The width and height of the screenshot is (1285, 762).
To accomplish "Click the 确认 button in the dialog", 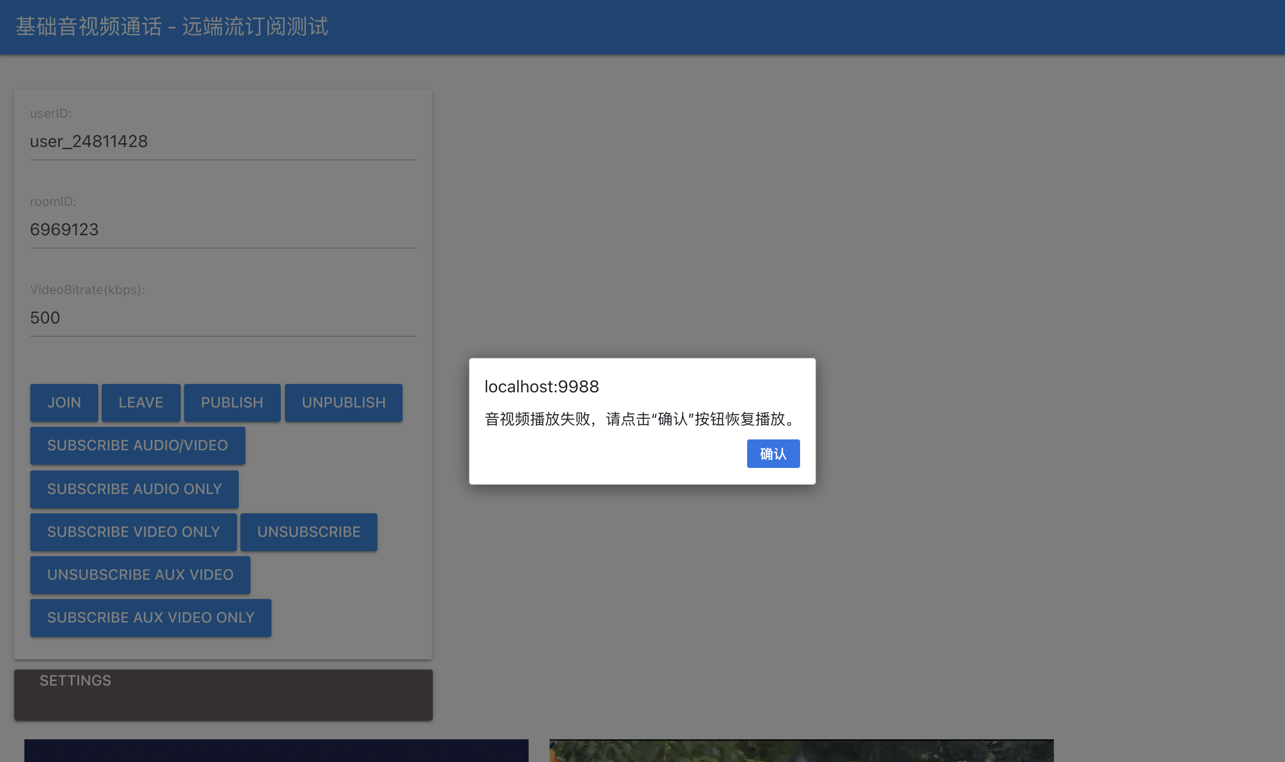I will pos(773,453).
